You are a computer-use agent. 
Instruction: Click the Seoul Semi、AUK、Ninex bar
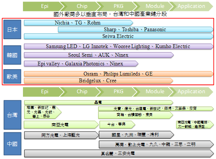pyautogui.click(x=99, y=55)
